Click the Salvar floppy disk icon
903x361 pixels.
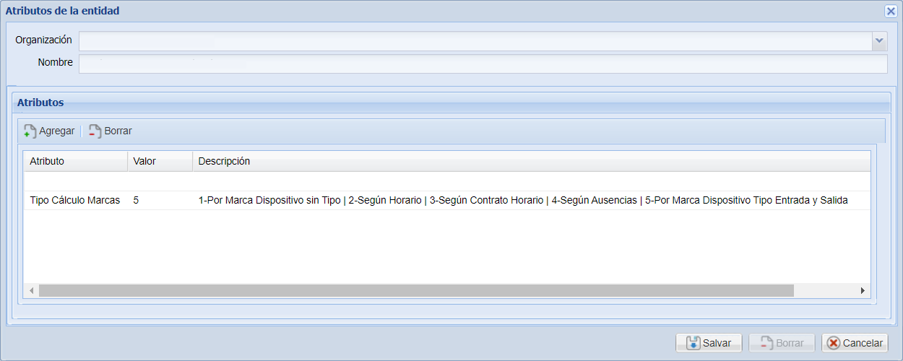pos(693,343)
